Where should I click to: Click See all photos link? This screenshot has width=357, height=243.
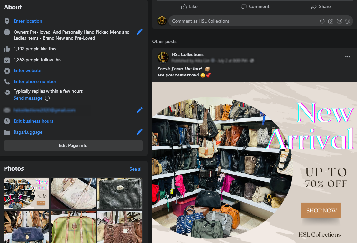click(x=136, y=169)
